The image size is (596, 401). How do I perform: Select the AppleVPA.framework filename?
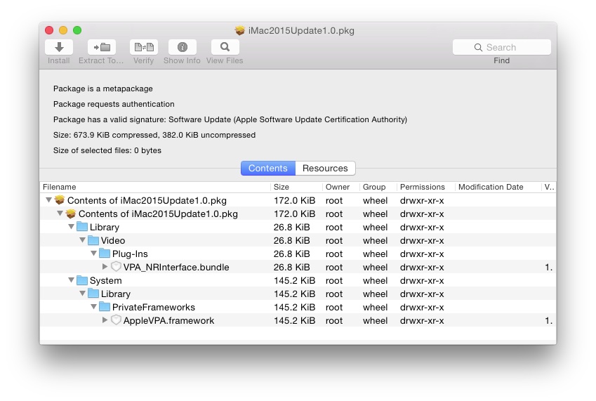pos(168,320)
